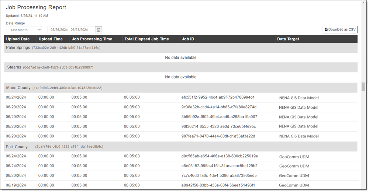Click job ID 987fea71-8470-44e4-80df-d1a53af3e22d

218,136
